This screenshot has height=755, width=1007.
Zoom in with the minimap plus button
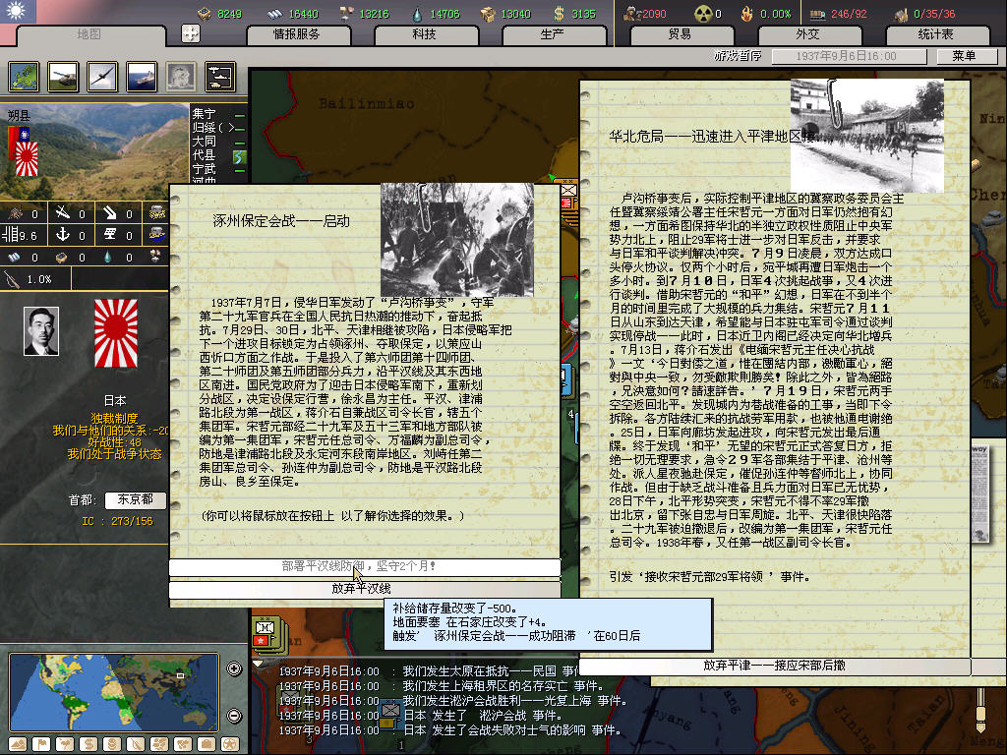[x=234, y=668]
